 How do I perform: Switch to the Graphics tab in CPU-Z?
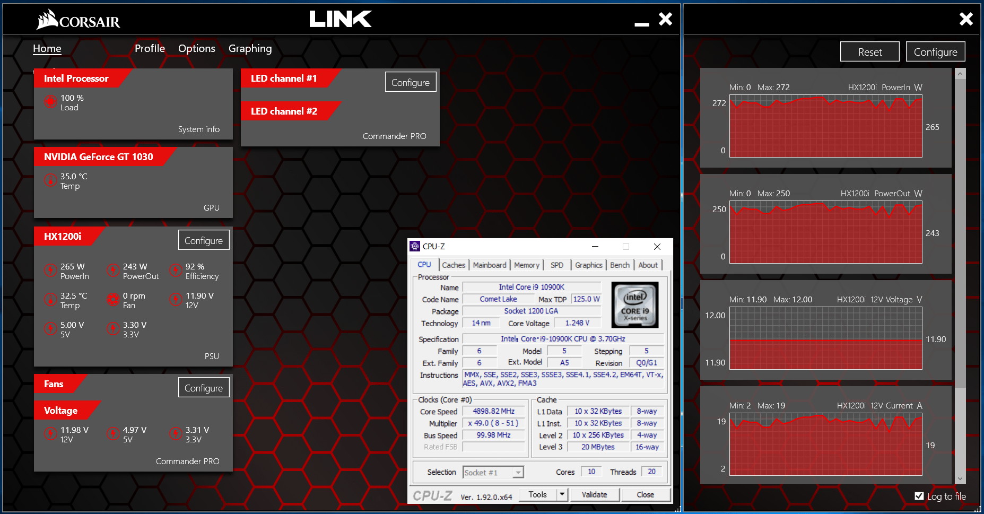coord(589,265)
